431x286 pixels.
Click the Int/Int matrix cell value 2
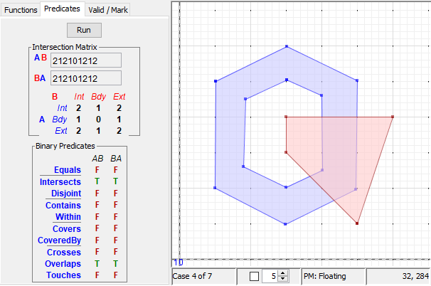79,108
